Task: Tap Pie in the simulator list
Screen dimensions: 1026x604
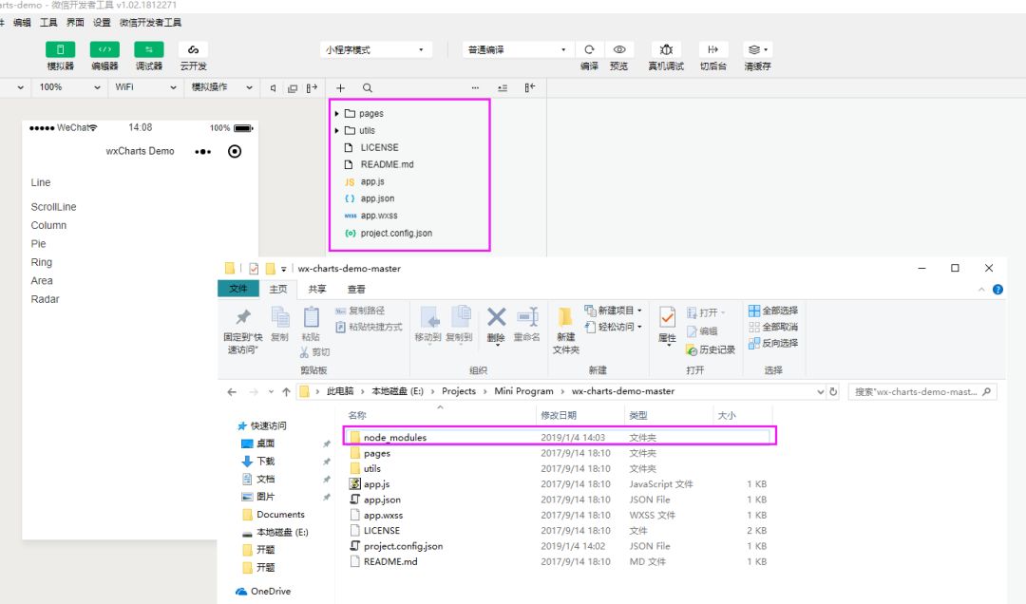Action: (x=39, y=243)
